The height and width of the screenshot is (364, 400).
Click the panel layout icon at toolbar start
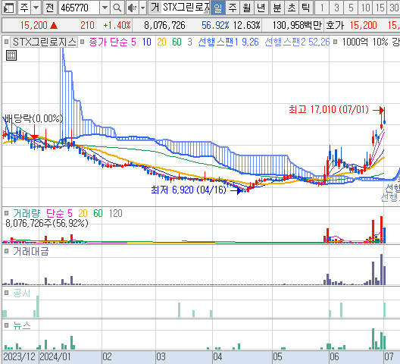[9, 8]
